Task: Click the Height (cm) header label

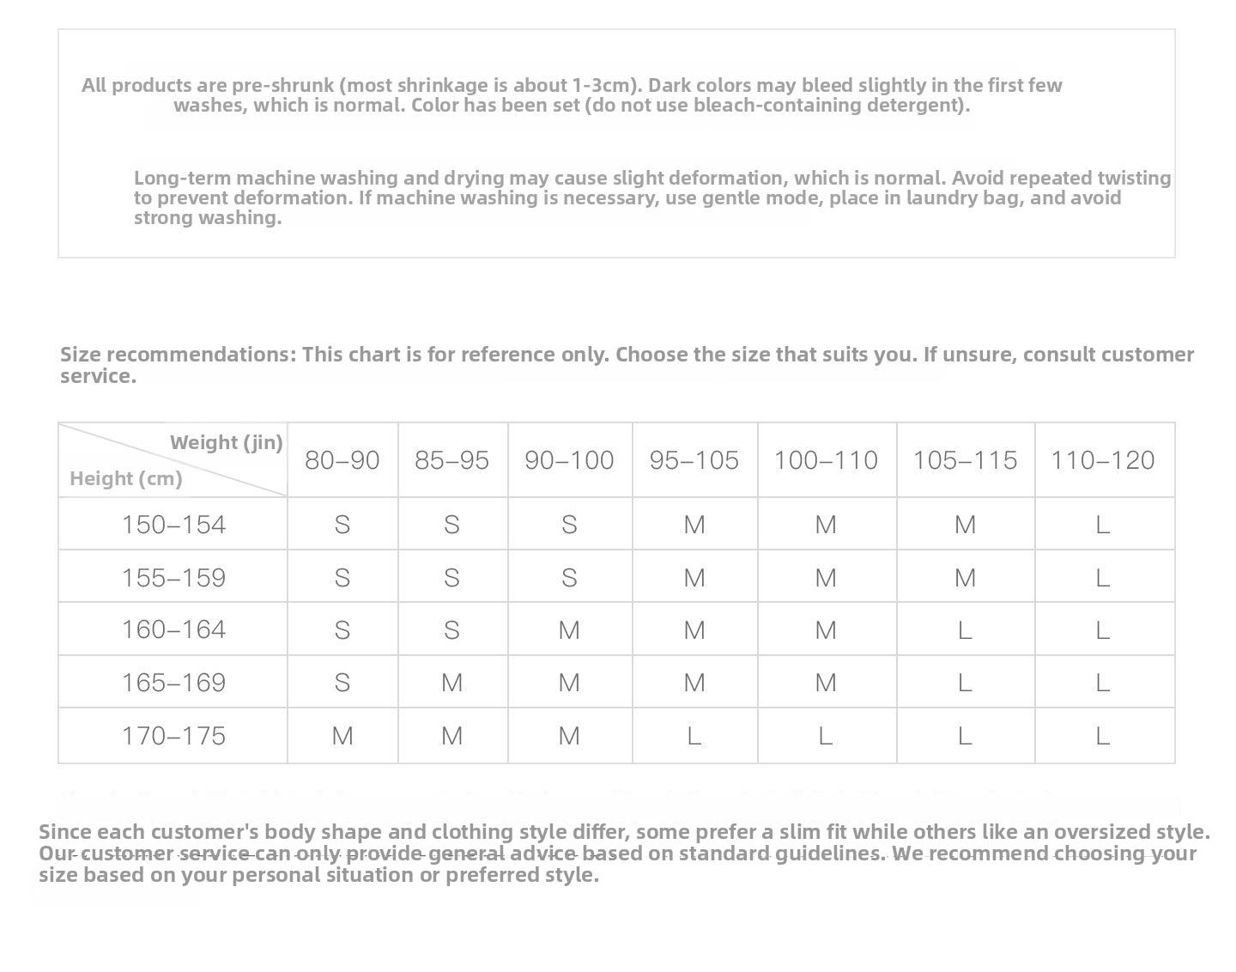Action: point(126,478)
